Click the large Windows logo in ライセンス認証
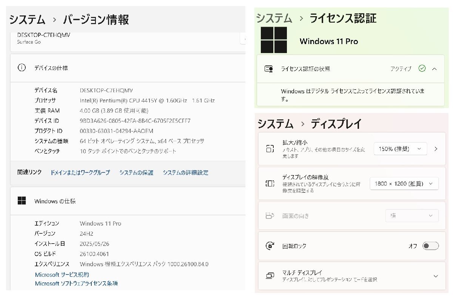 click(274, 40)
